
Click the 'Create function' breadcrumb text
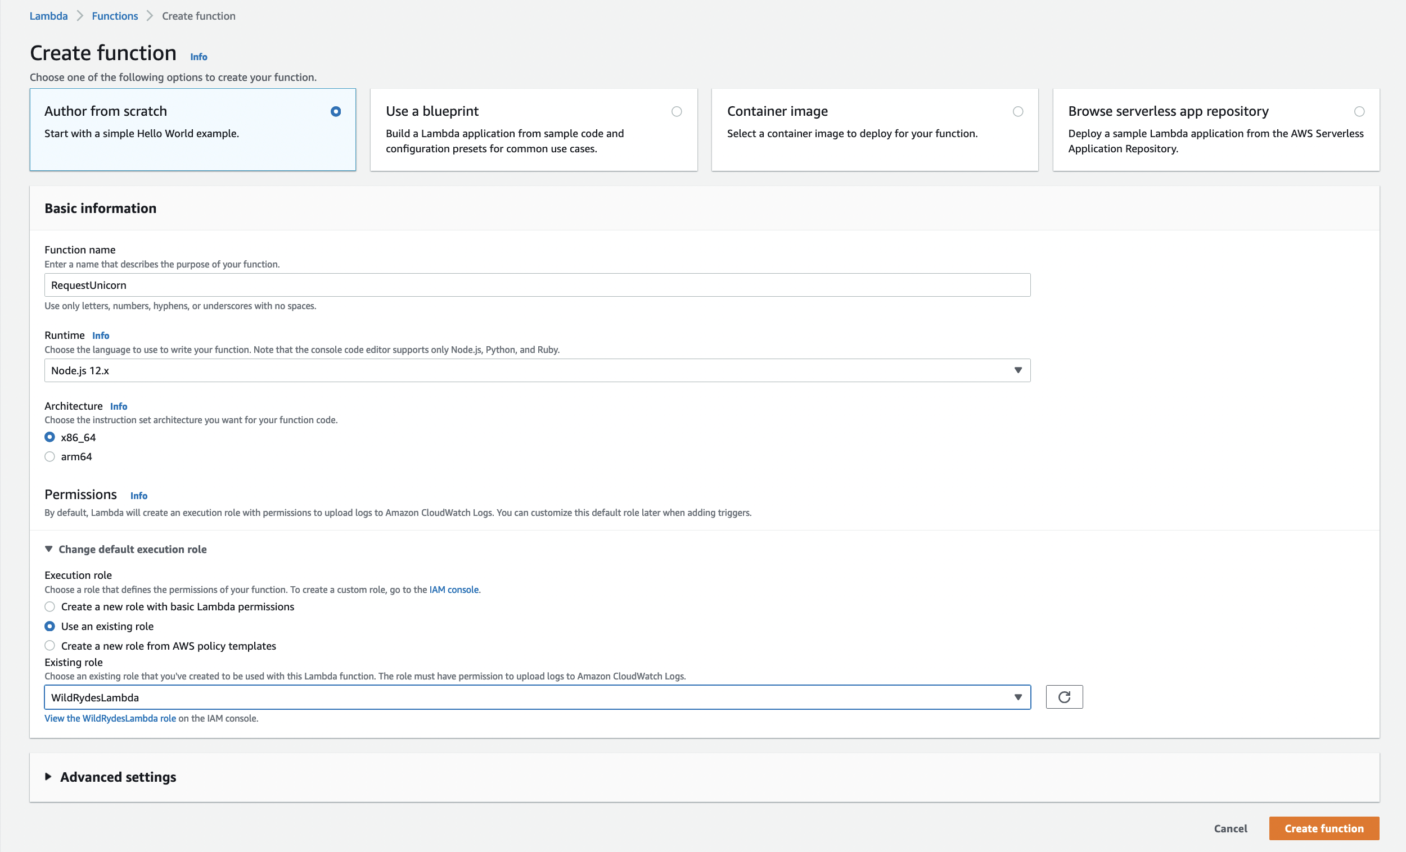(199, 16)
